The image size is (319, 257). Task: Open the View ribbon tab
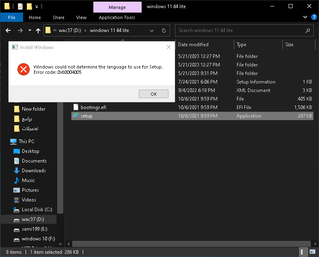81,17
